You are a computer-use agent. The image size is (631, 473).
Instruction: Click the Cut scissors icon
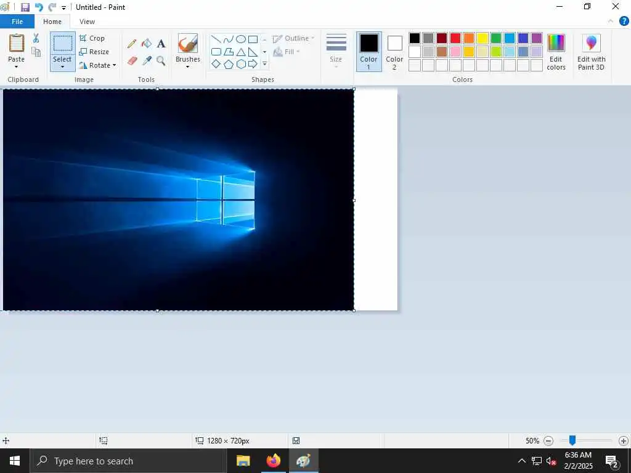[x=36, y=38]
